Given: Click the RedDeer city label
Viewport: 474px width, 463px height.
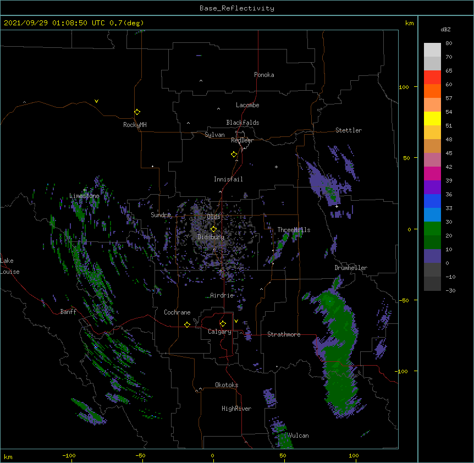Looking at the screenshot, I should pyautogui.click(x=242, y=140).
